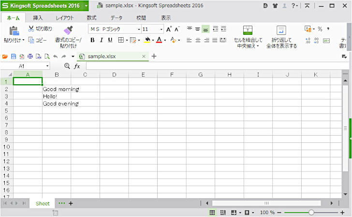
Task: Select the Sheet worksheet tab
Action: (x=43, y=203)
